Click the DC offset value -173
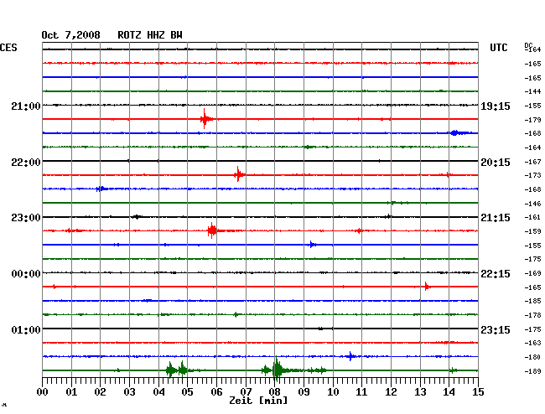The height and width of the screenshot is (414, 545). click(x=532, y=175)
